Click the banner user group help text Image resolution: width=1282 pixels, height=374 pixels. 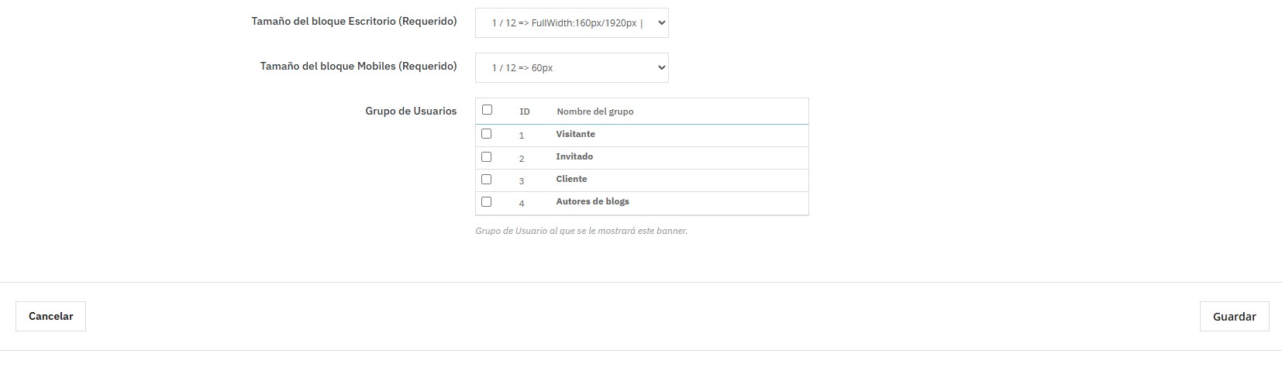581,231
